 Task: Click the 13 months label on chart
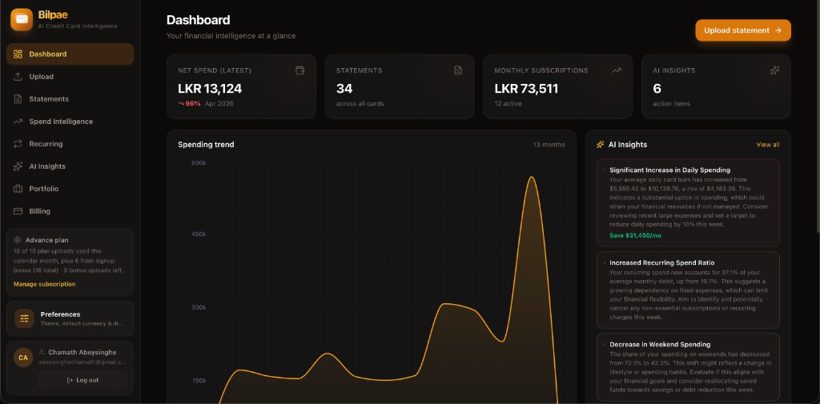[549, 145]
